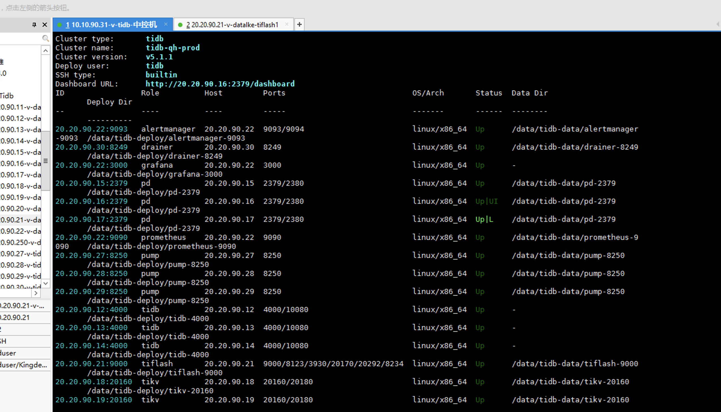The height and width of the screenshot is (412, 721).
Task: Click the session list scrollbar thumb
Action: (45, 161)
